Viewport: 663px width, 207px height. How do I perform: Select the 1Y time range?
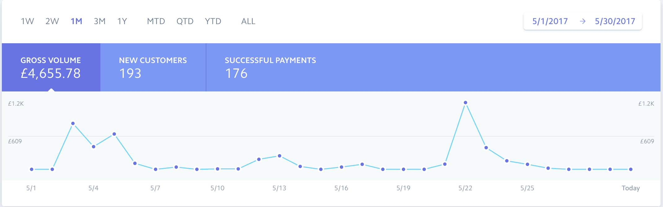pos(122,21)
